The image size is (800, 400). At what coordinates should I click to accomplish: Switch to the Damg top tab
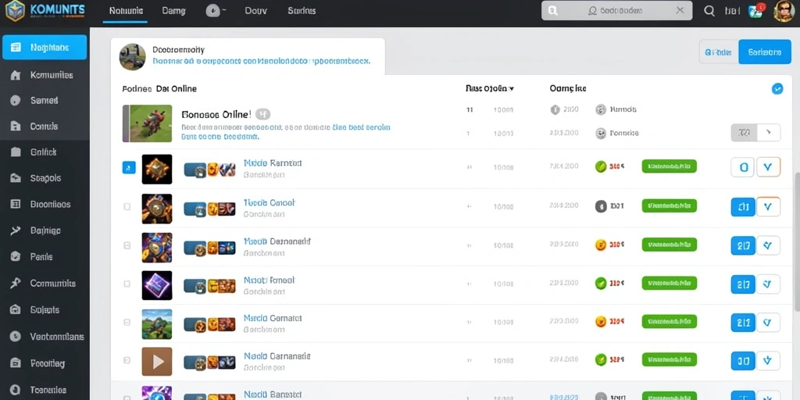point(173,11)
